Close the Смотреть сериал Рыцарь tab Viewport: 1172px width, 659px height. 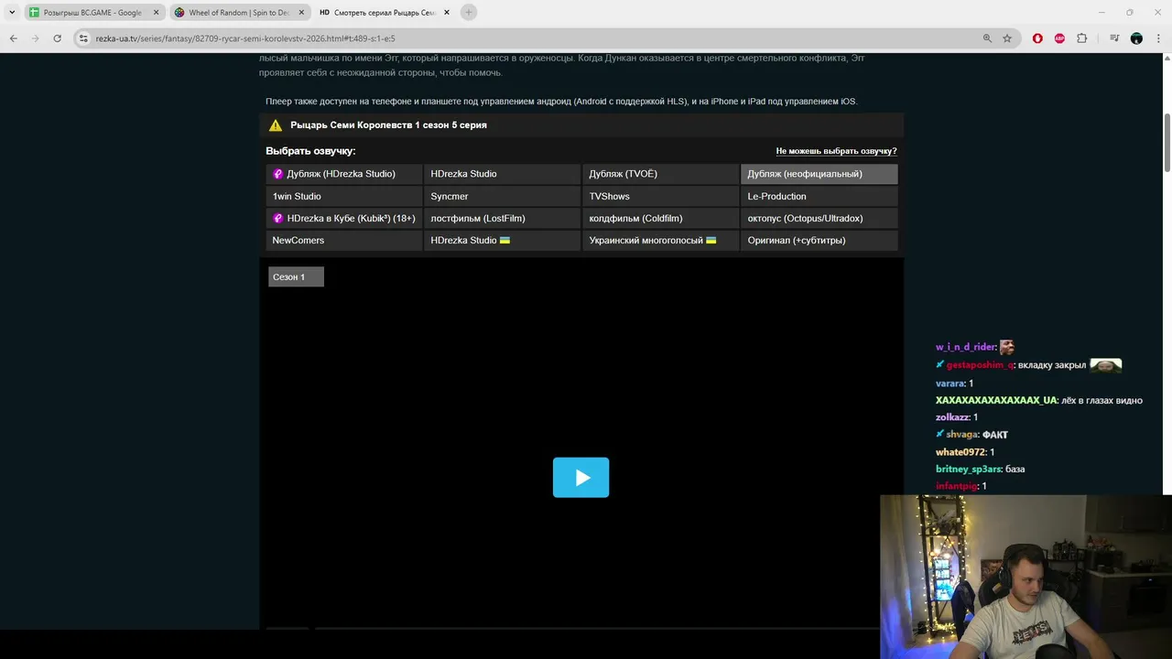(447, 13)
